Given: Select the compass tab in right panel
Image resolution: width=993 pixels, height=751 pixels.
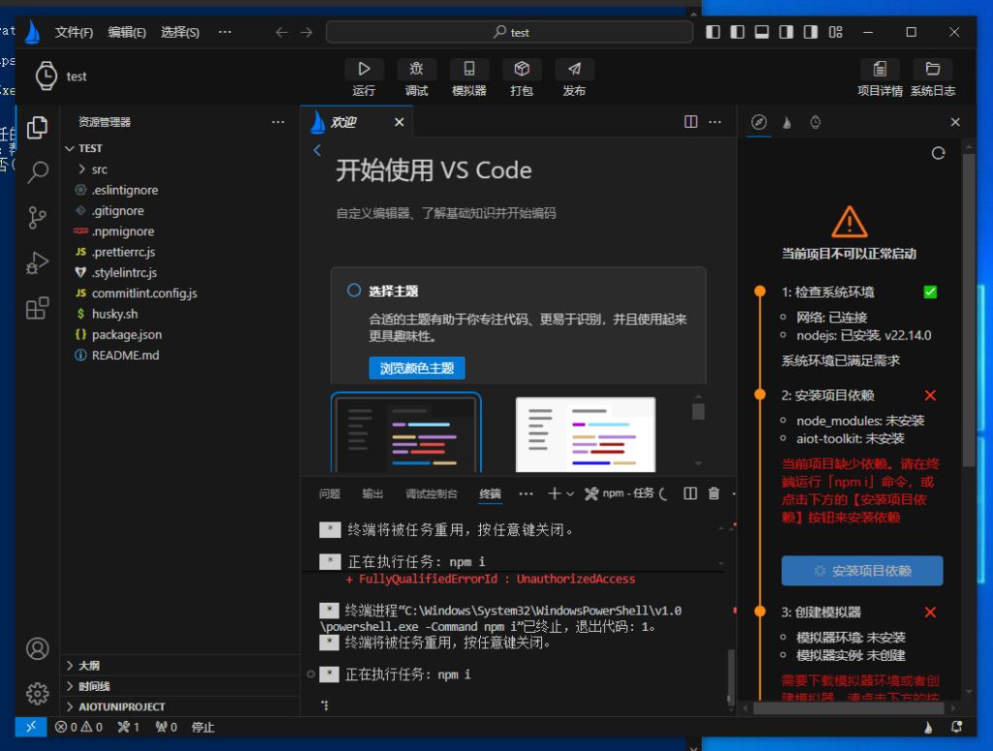Looking at the screenshot, I should 758,122.
